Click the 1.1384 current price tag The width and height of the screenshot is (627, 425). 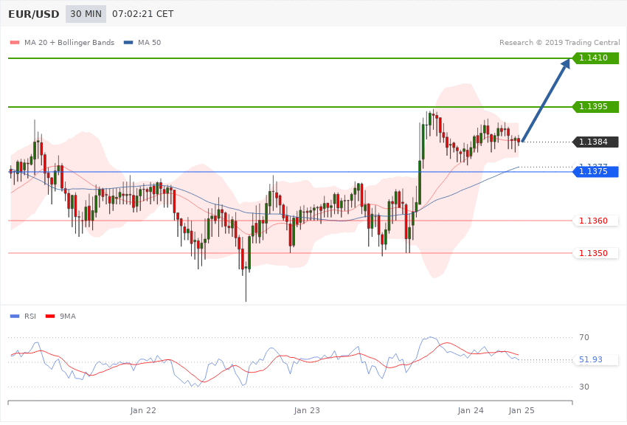click(x=595, y=142)
